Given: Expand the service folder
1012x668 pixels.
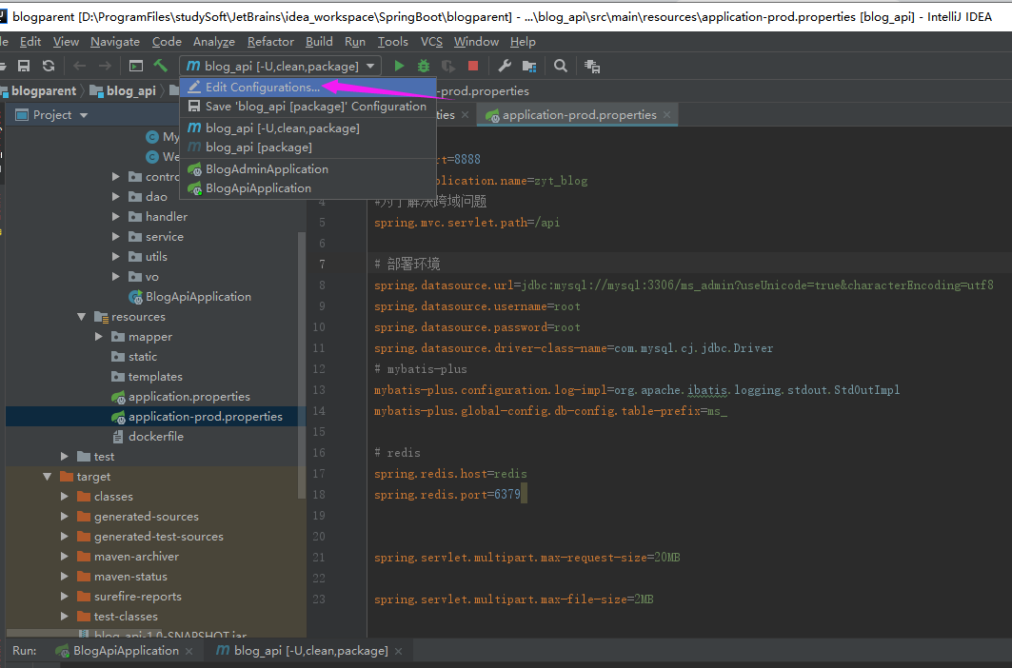Looking at the screenshot, I should (115, 237).
